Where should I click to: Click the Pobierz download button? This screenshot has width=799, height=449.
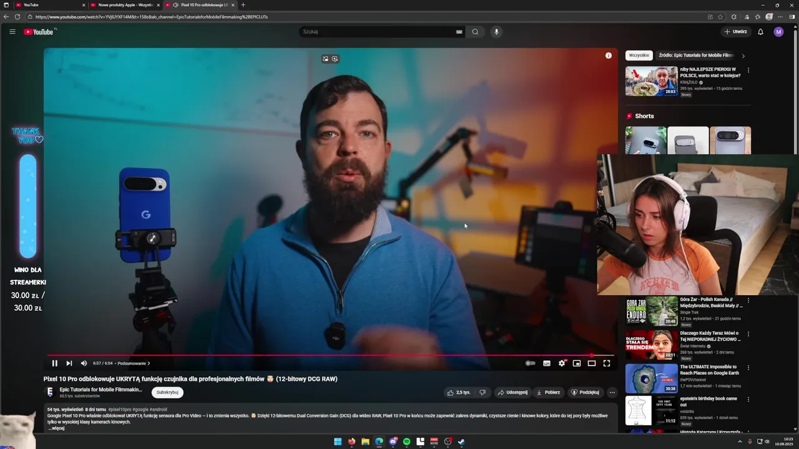click(x=548, y=392)
